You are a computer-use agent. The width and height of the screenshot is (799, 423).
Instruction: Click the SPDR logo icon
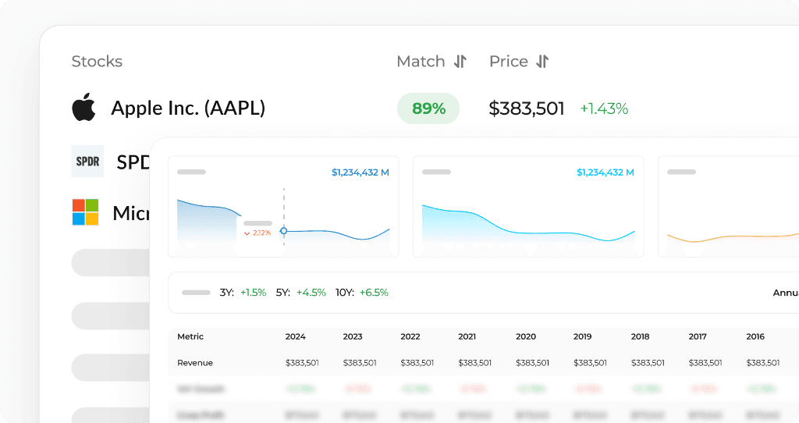click(87, 161)
